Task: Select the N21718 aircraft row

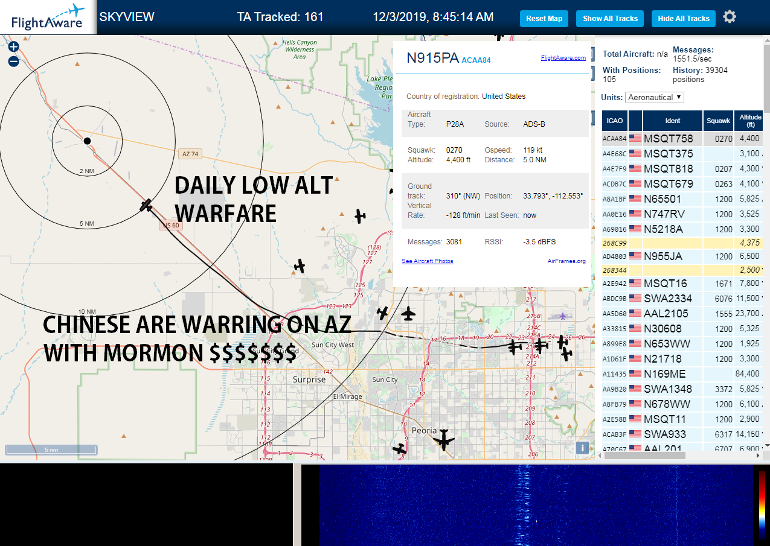Action: point(683,359)
